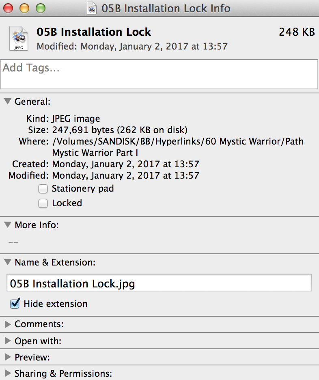
Task: Collapse the Name & Extension section
Action: click(x=8, y=262)
